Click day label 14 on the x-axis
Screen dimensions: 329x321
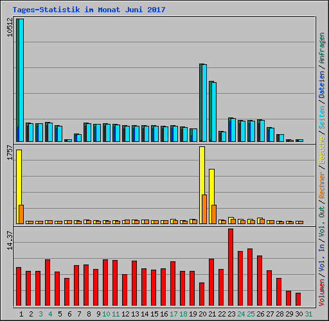click(145, 314)
